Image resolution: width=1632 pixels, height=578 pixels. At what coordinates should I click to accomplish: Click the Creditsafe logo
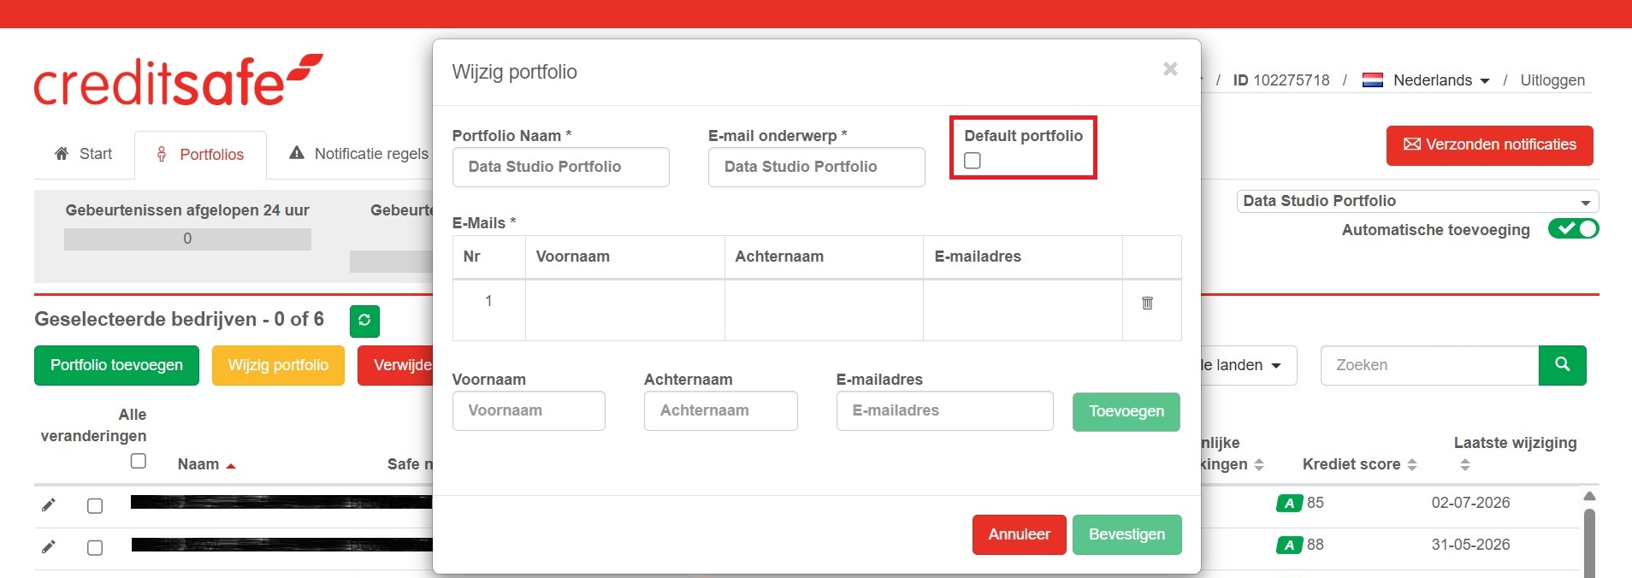(178, 80)
